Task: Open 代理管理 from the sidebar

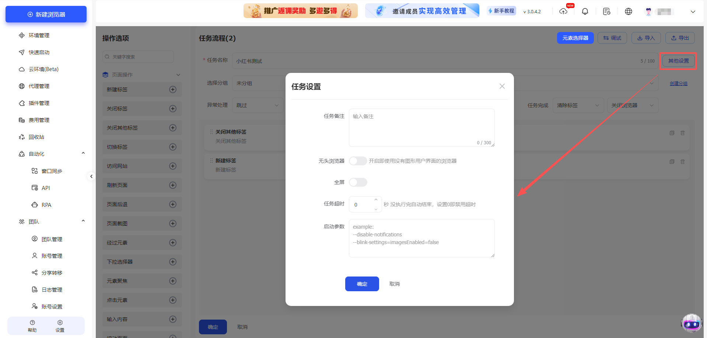Action: coord(39,86)
